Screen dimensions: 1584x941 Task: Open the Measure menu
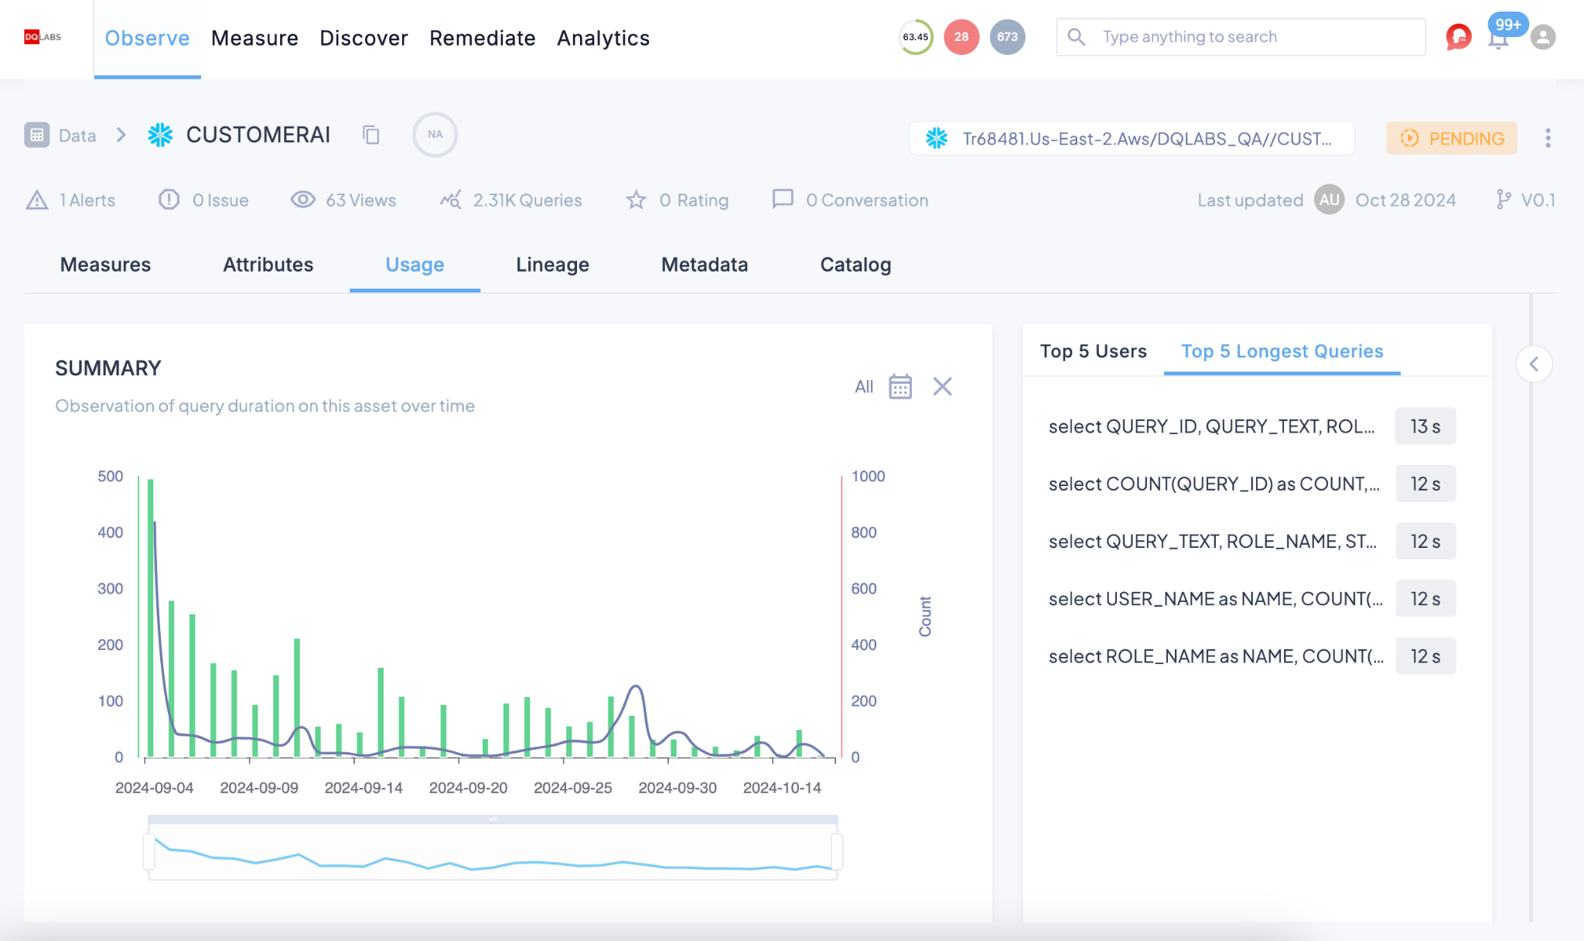(x=254, y=38)
